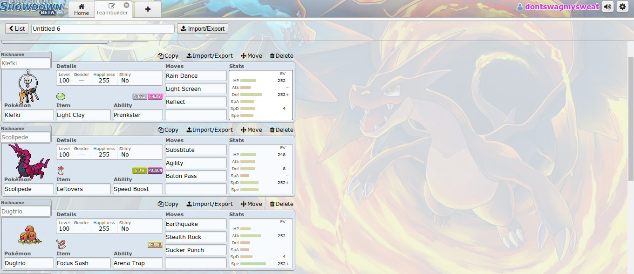Delete the Scolipede set

(281, 130)
